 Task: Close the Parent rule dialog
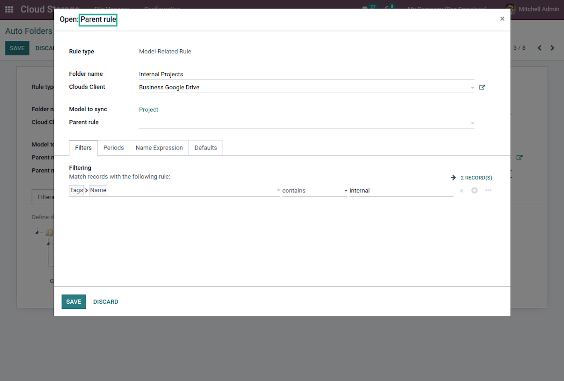tap(502, 19)
